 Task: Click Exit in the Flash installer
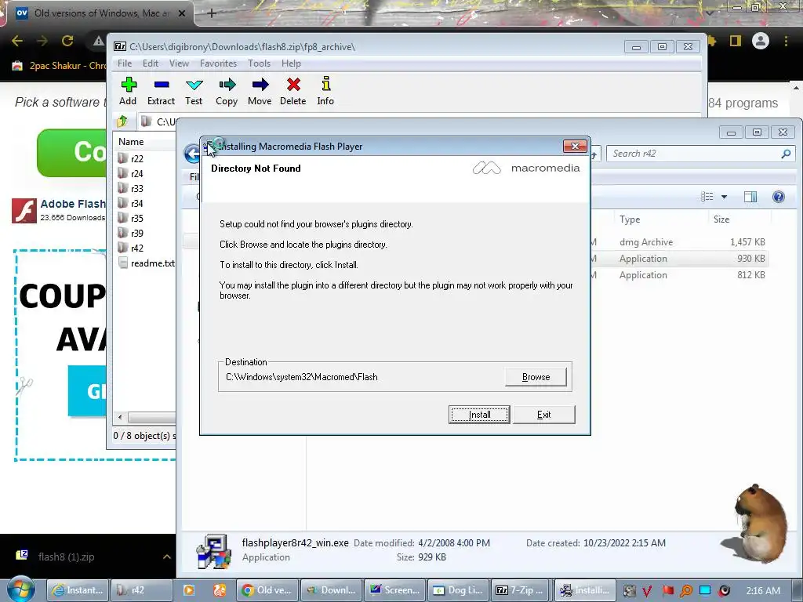point(544,415)
